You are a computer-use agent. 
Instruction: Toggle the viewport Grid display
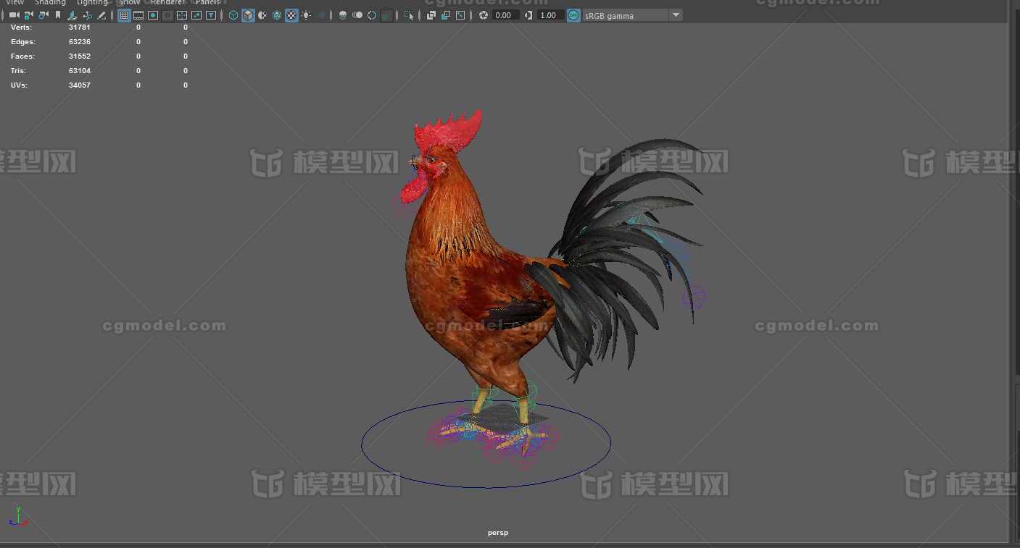click(124, 15)
